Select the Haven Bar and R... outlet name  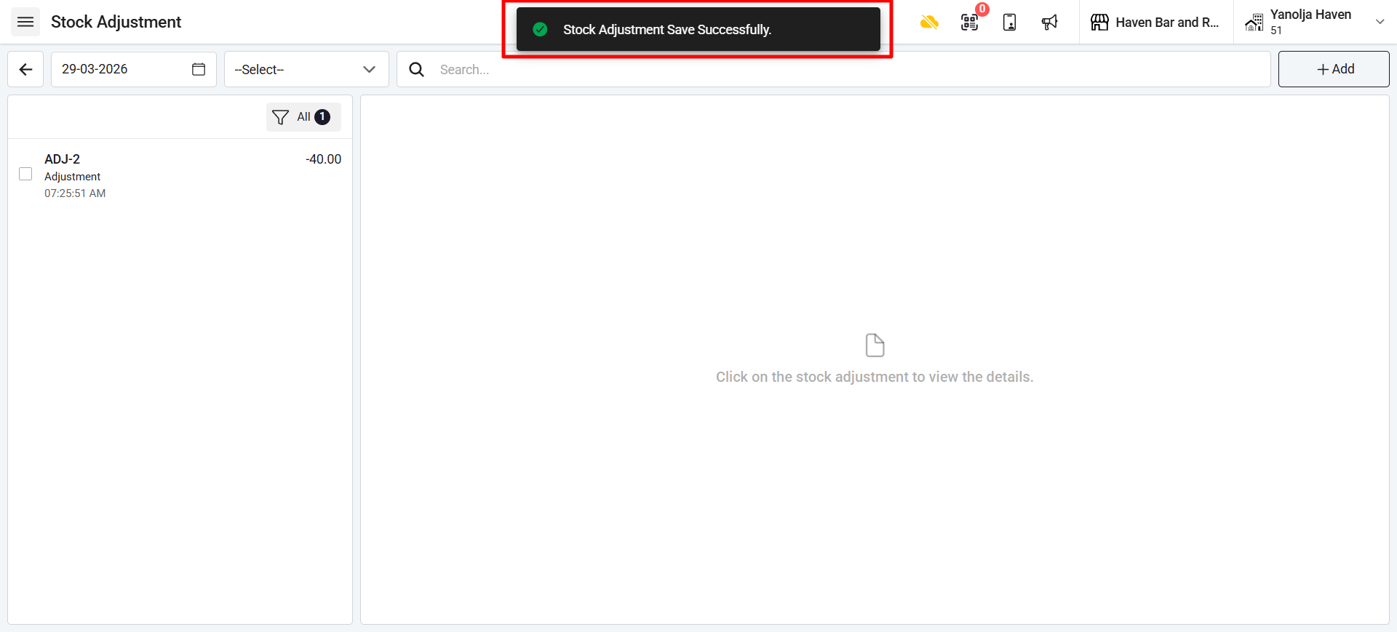pyautogui.click(x=1167, y=23)
